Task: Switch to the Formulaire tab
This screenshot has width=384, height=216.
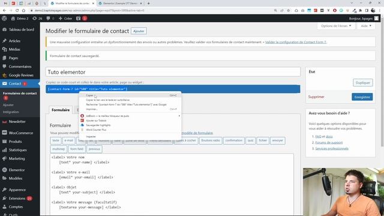Action: pyautogui.click(x=61, y=110)
